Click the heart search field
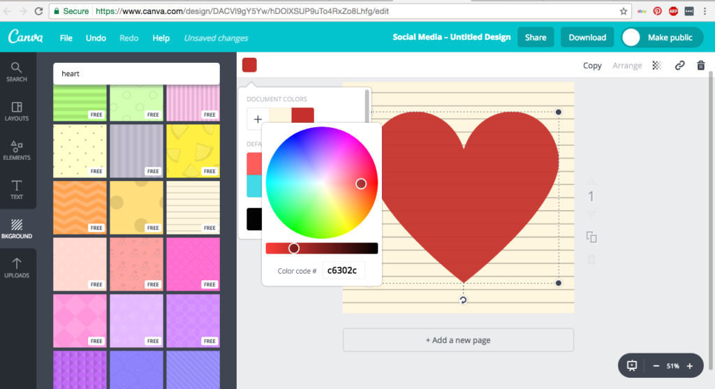The width and height of the screenshot is (715, 389). click(x=136, y=73)
